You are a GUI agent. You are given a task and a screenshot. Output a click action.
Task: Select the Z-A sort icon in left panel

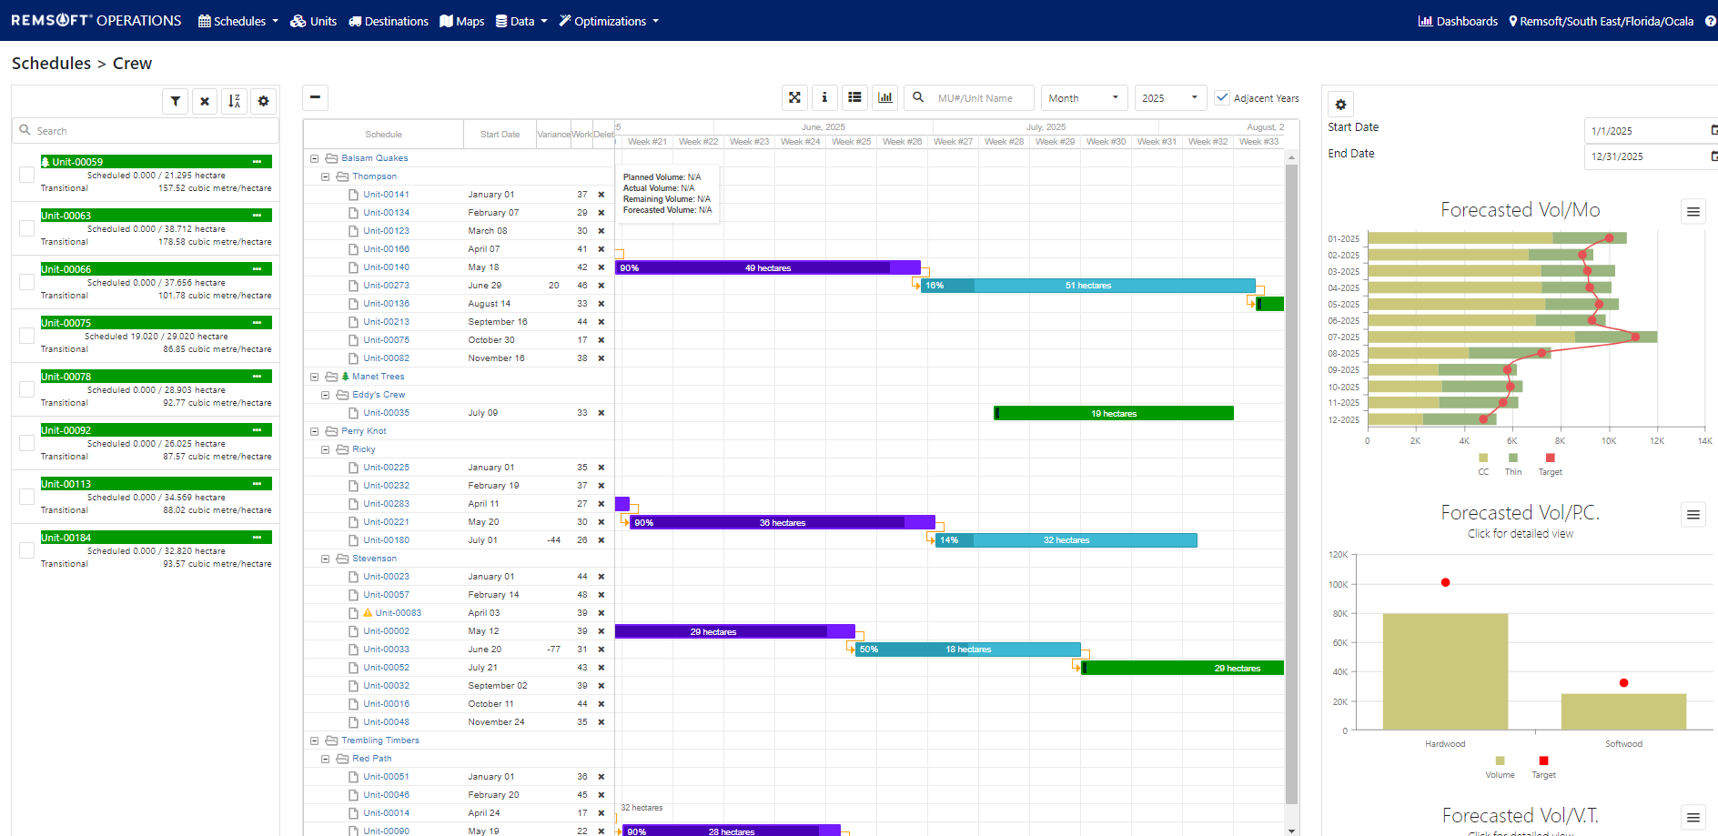click(234, 101)
